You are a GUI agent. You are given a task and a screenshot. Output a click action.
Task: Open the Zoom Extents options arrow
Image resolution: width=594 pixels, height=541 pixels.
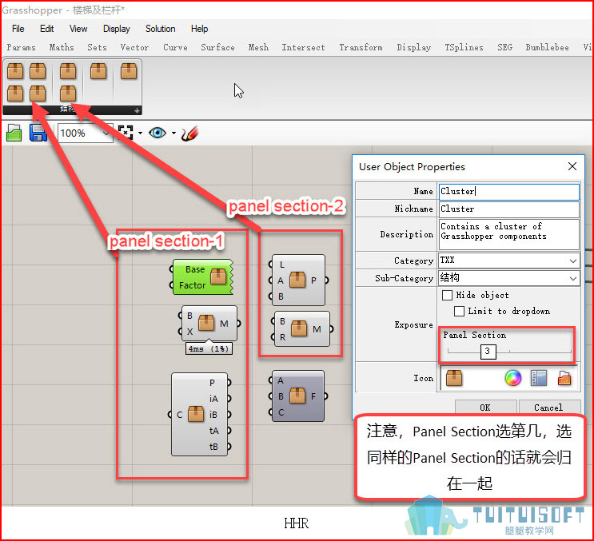(140, 133)
